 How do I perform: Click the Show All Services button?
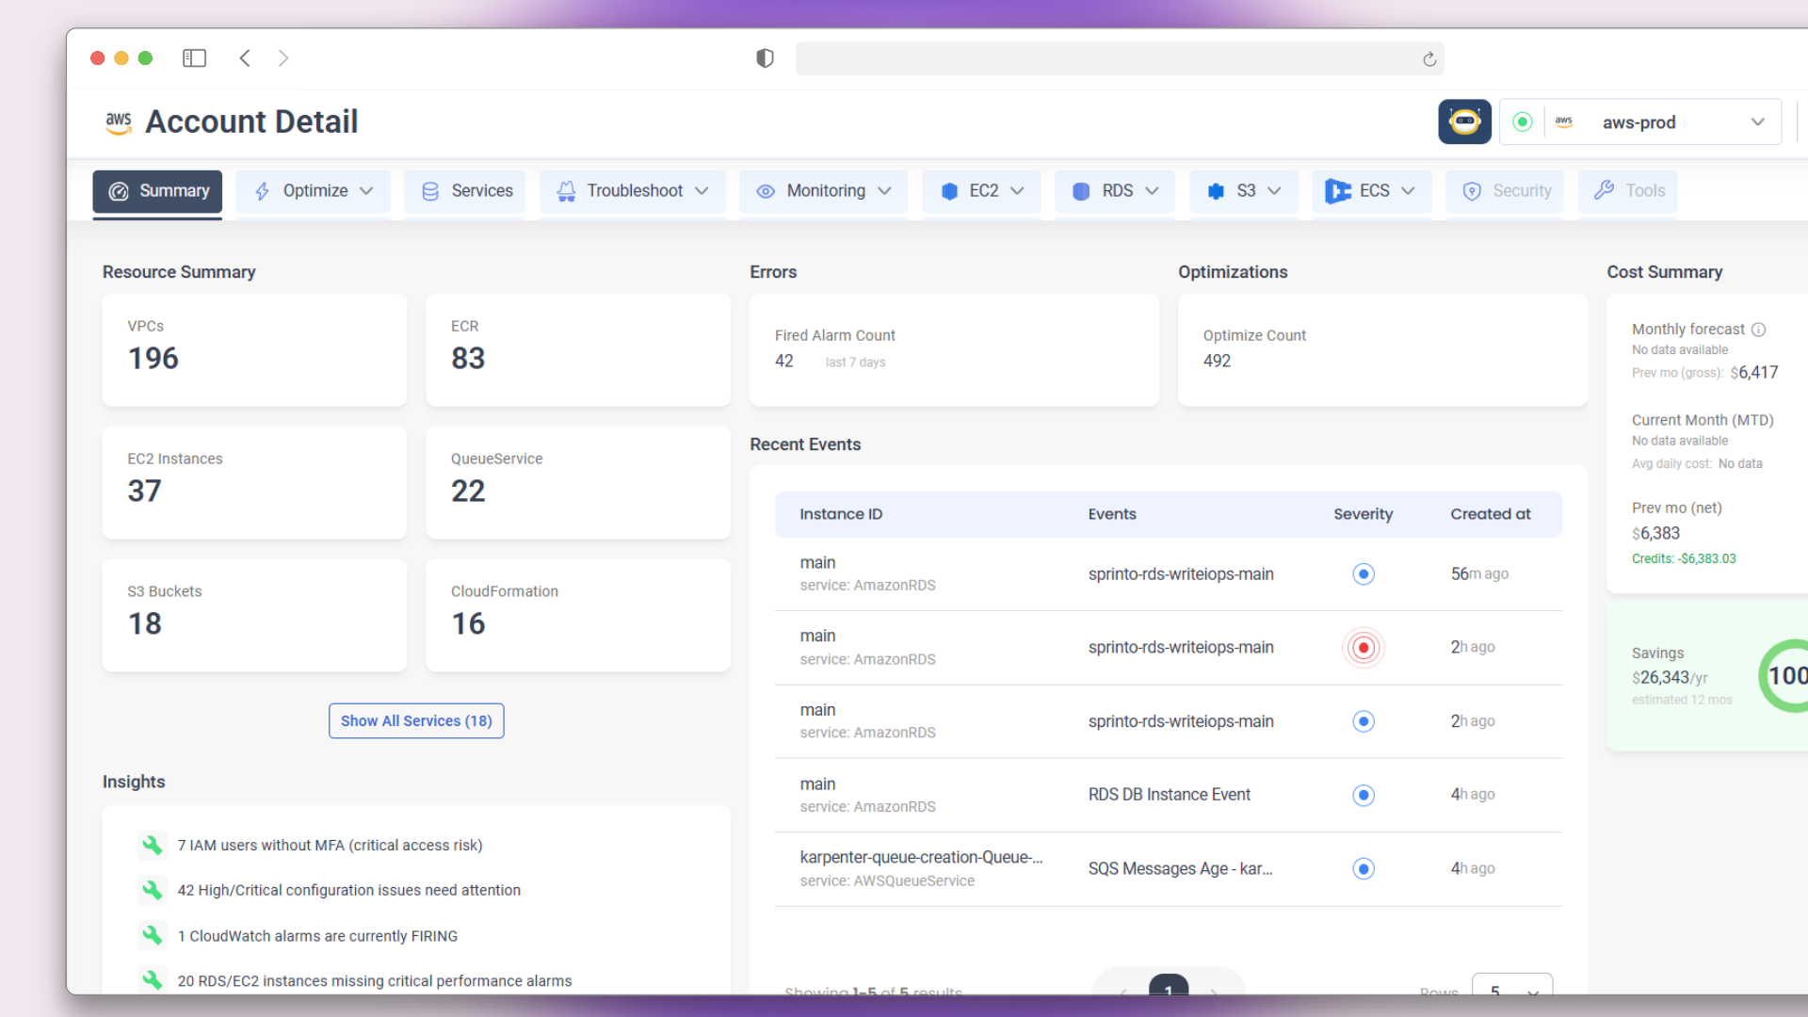coord(416,720)
